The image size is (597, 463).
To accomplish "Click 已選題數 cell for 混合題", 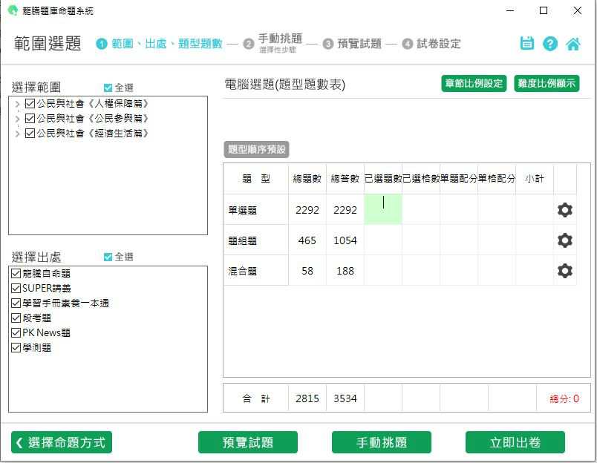I will coord(383,271).
